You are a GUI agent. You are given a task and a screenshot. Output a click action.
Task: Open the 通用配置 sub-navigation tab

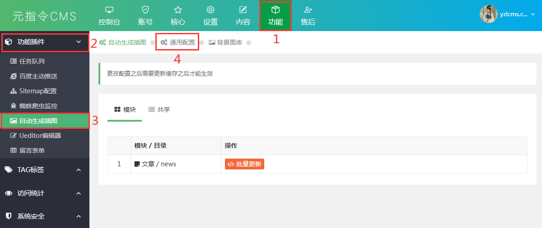point(178,43)
